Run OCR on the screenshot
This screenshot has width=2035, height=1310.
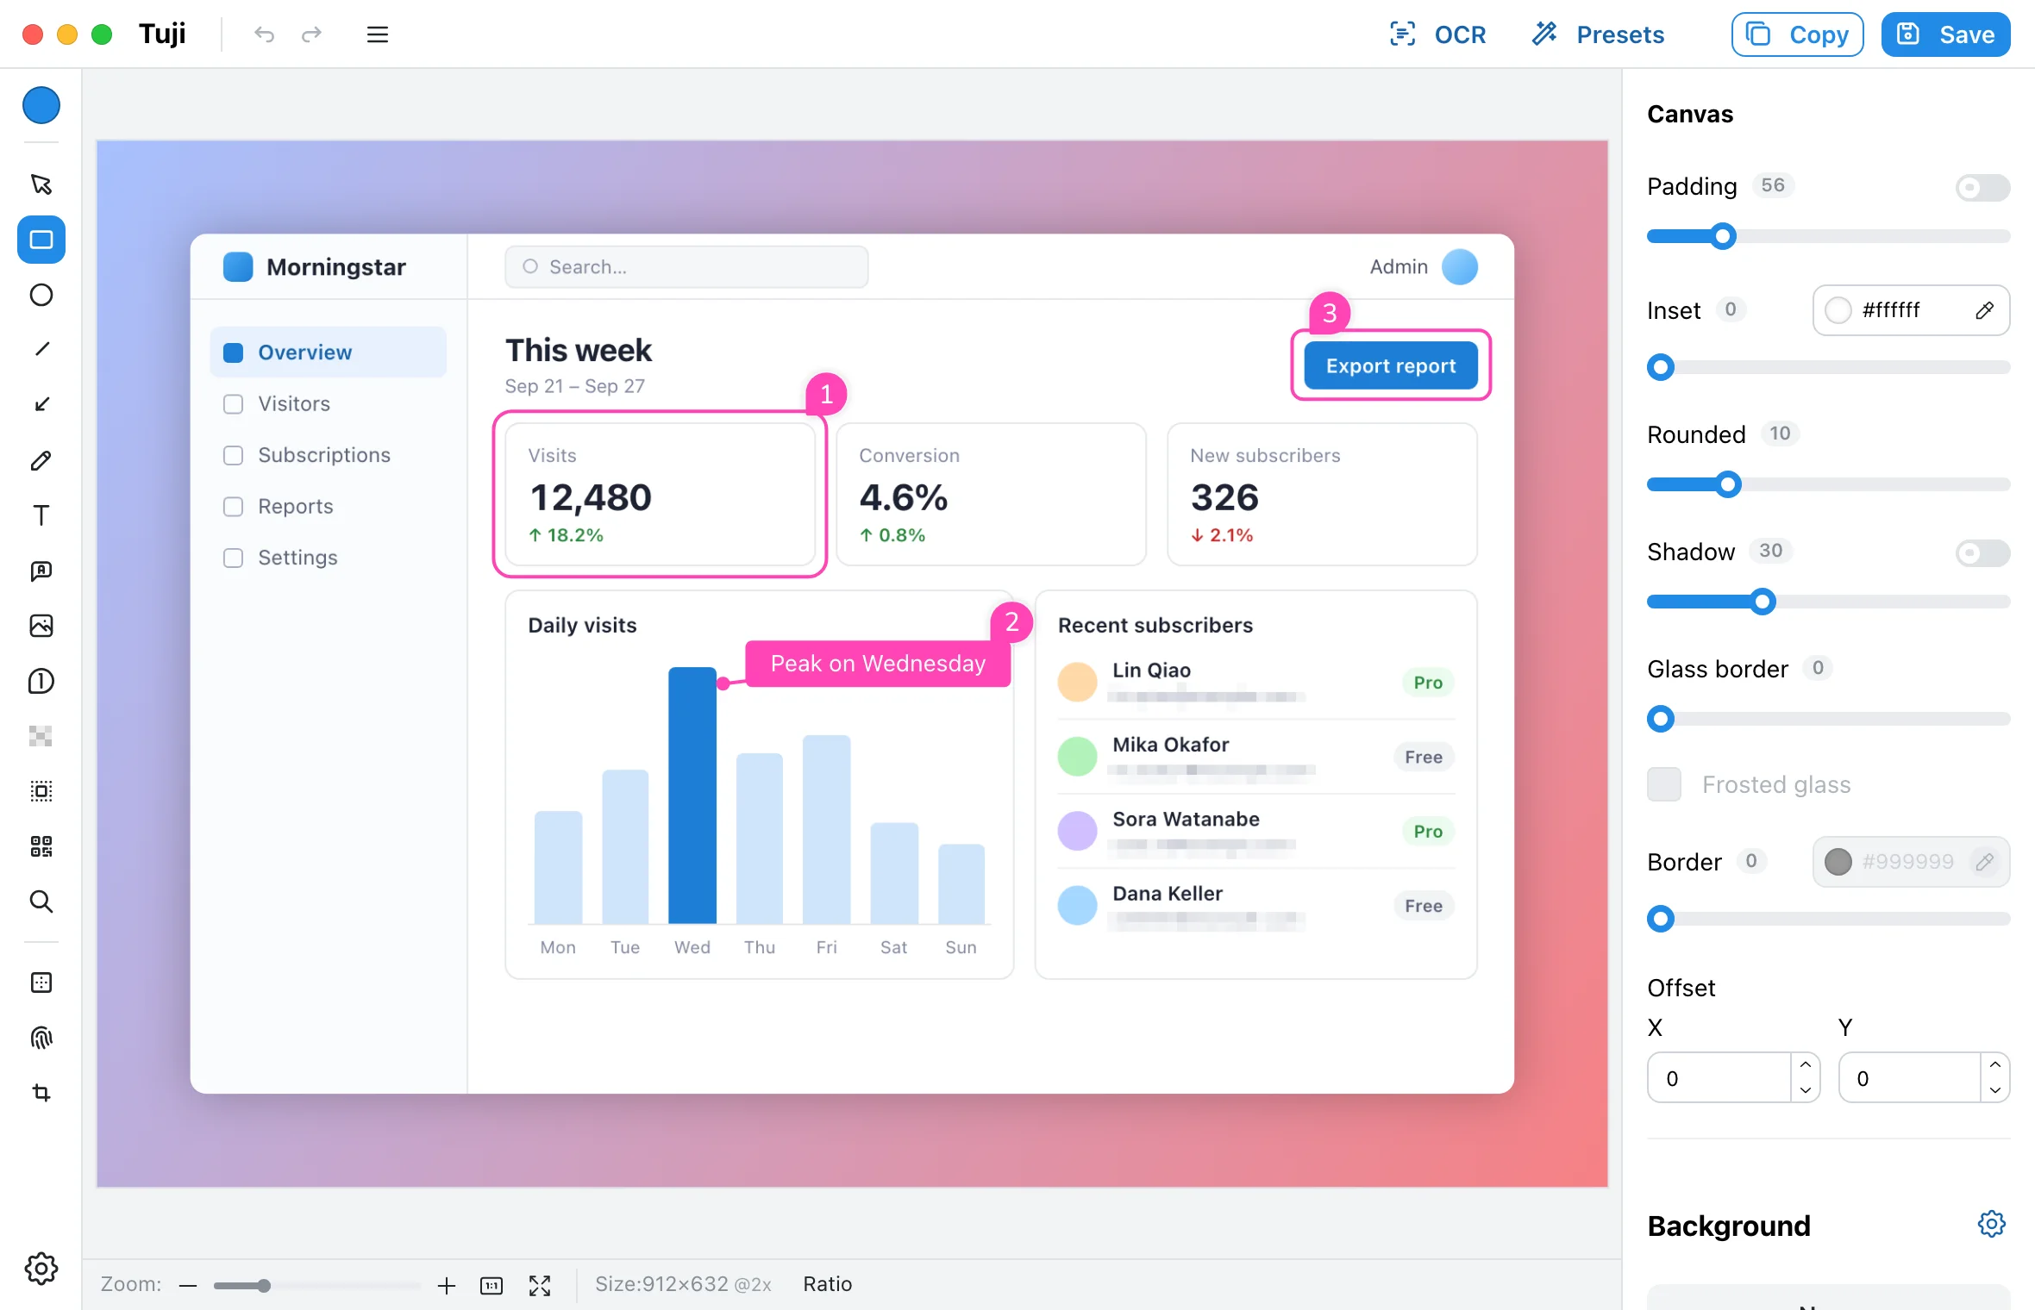coord(1437,34)
